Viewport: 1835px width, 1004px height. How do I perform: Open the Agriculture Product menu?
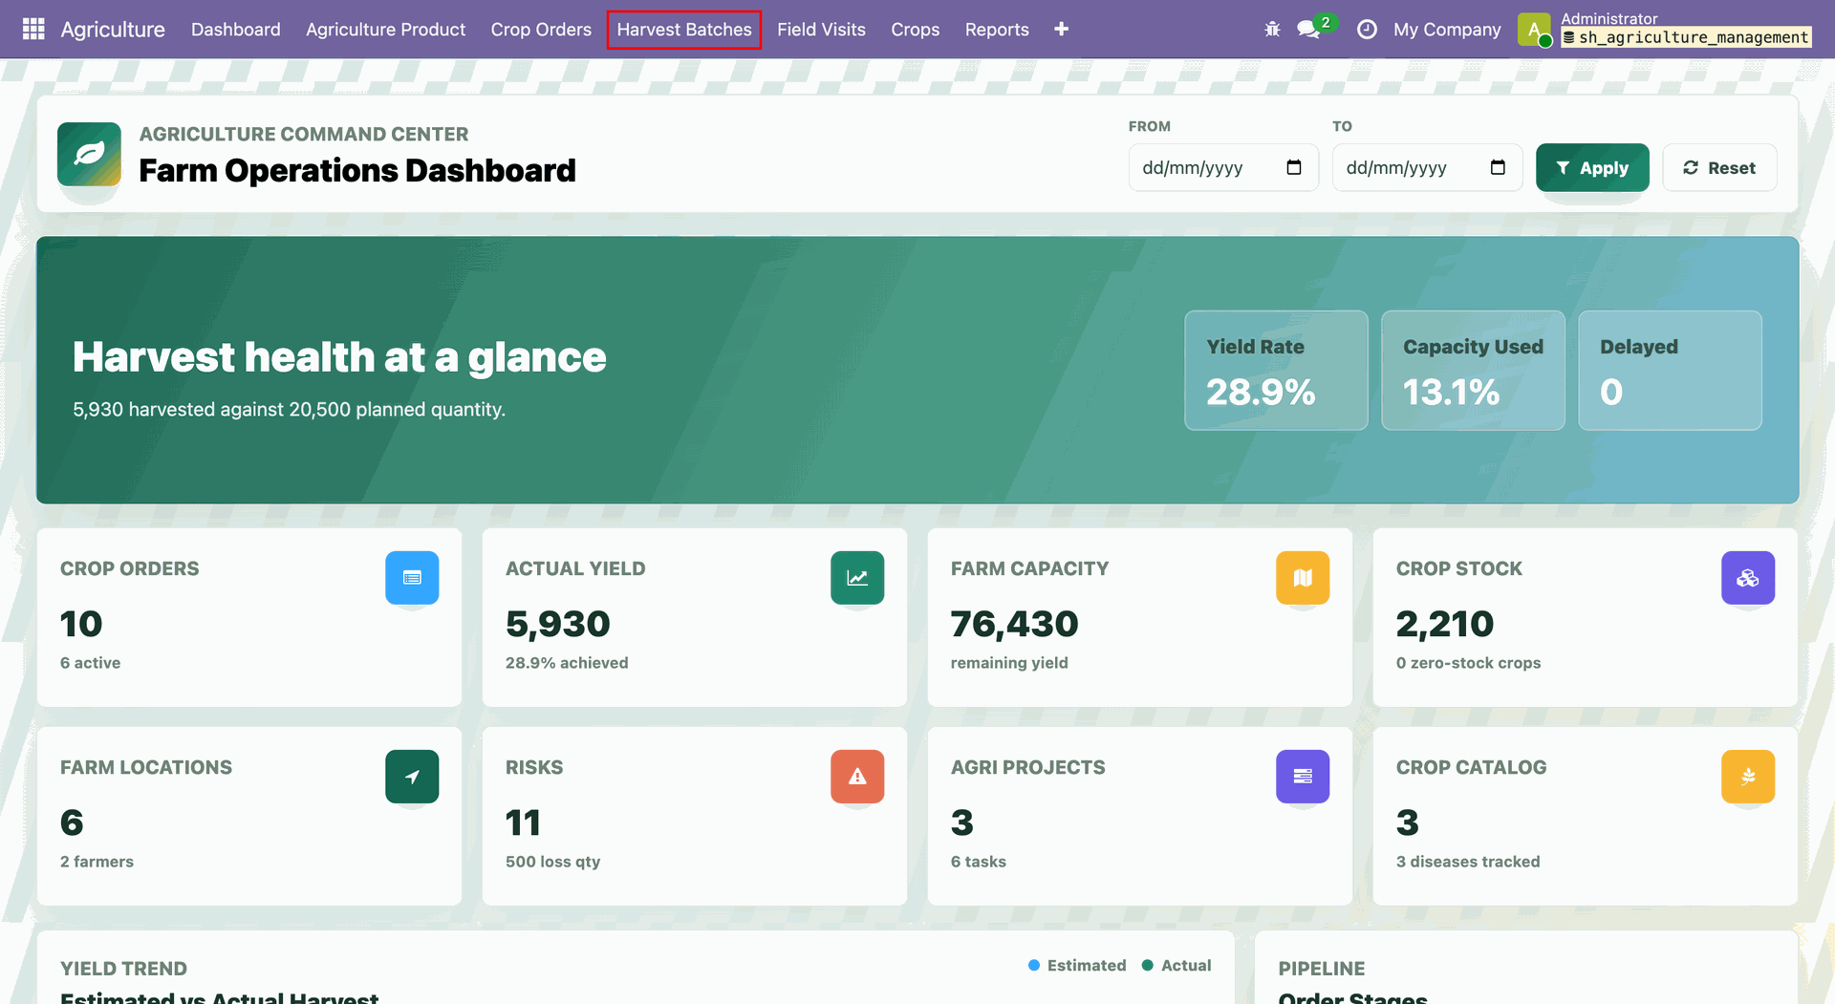click(386, 30)
